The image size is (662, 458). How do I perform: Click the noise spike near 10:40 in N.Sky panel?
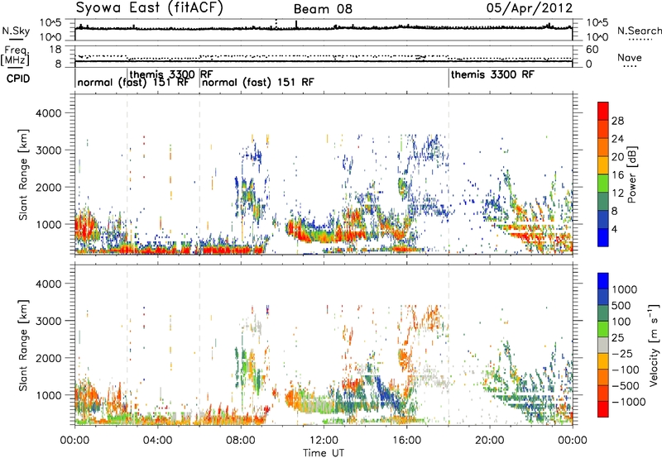(296, 25)
